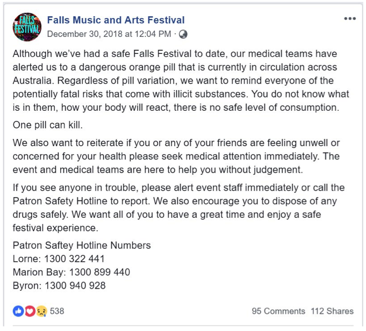Viewport: 366px width, 331px height.
Task: Click the "Patron Saftey Hotline Numbers" heading
Action: coord(82,246)
